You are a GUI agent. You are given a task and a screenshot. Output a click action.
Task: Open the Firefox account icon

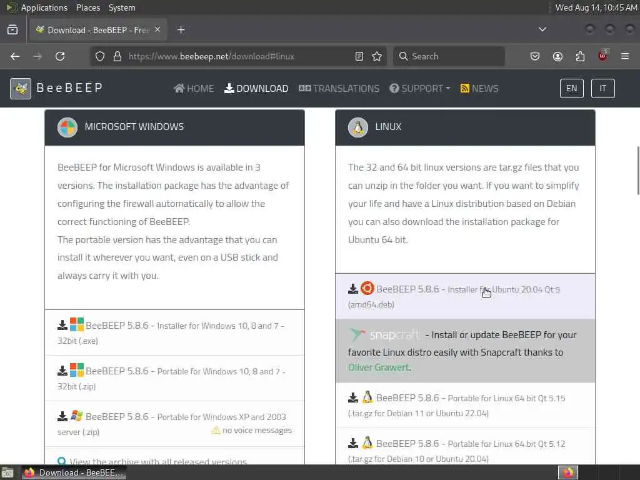pos(557,56)
